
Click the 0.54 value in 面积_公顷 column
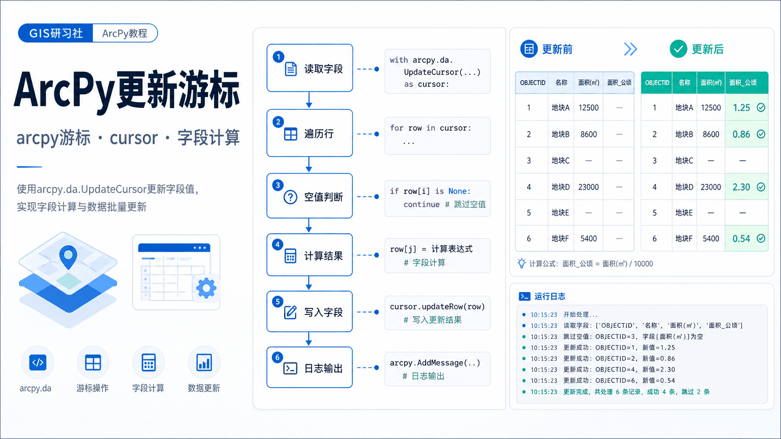coord(741,238)
